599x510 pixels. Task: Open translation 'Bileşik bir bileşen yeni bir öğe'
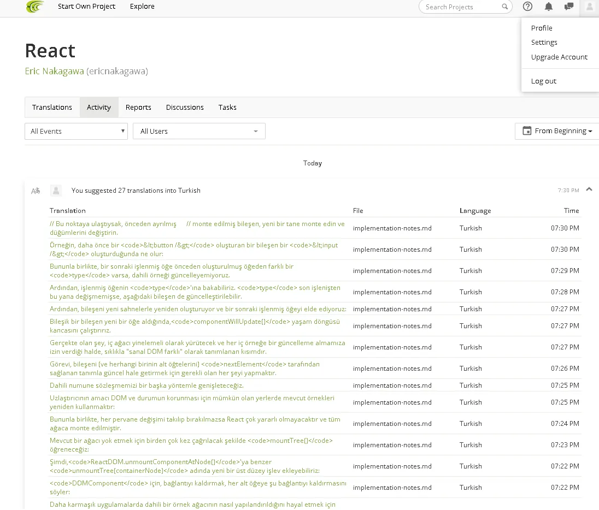click(195, 326)
